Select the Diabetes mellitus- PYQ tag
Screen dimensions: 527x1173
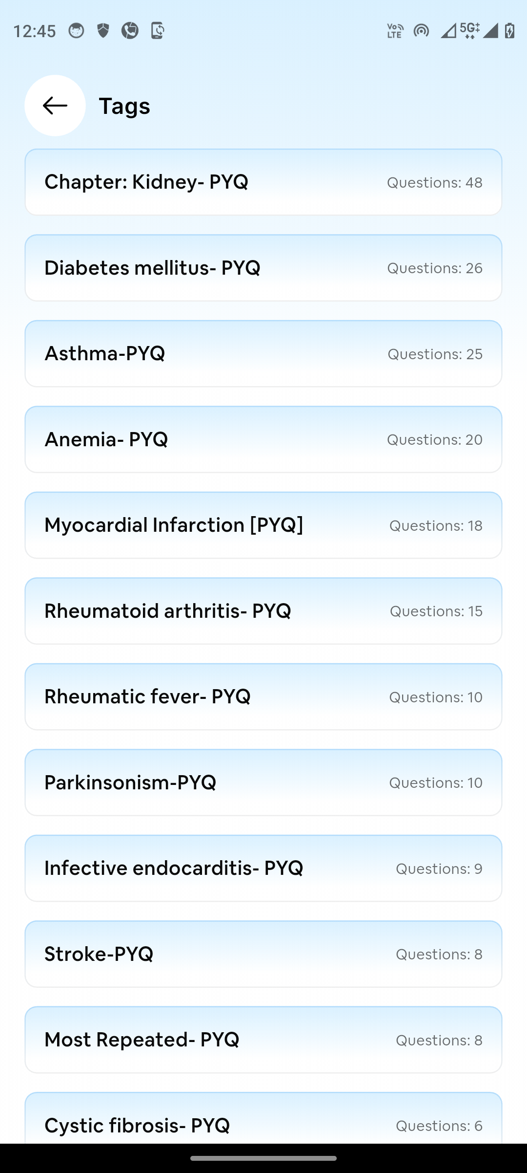pos(263,268)
